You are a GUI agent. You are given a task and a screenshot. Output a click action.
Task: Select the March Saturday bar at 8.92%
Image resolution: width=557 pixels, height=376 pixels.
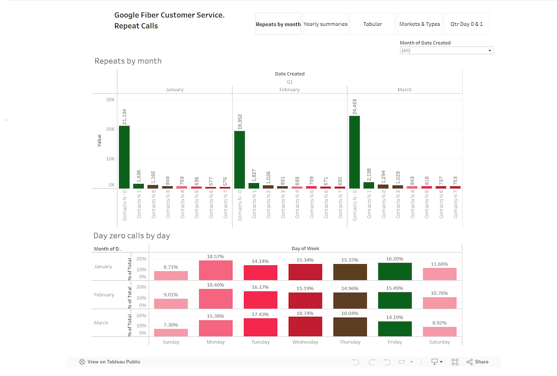click(440, 332)
